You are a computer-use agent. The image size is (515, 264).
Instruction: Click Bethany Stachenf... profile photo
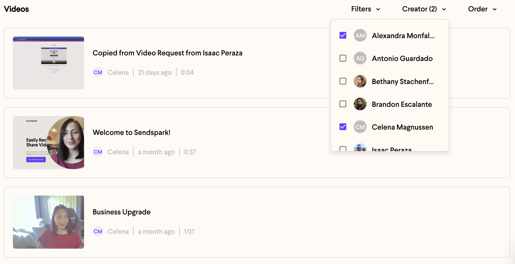coord(360,81)
